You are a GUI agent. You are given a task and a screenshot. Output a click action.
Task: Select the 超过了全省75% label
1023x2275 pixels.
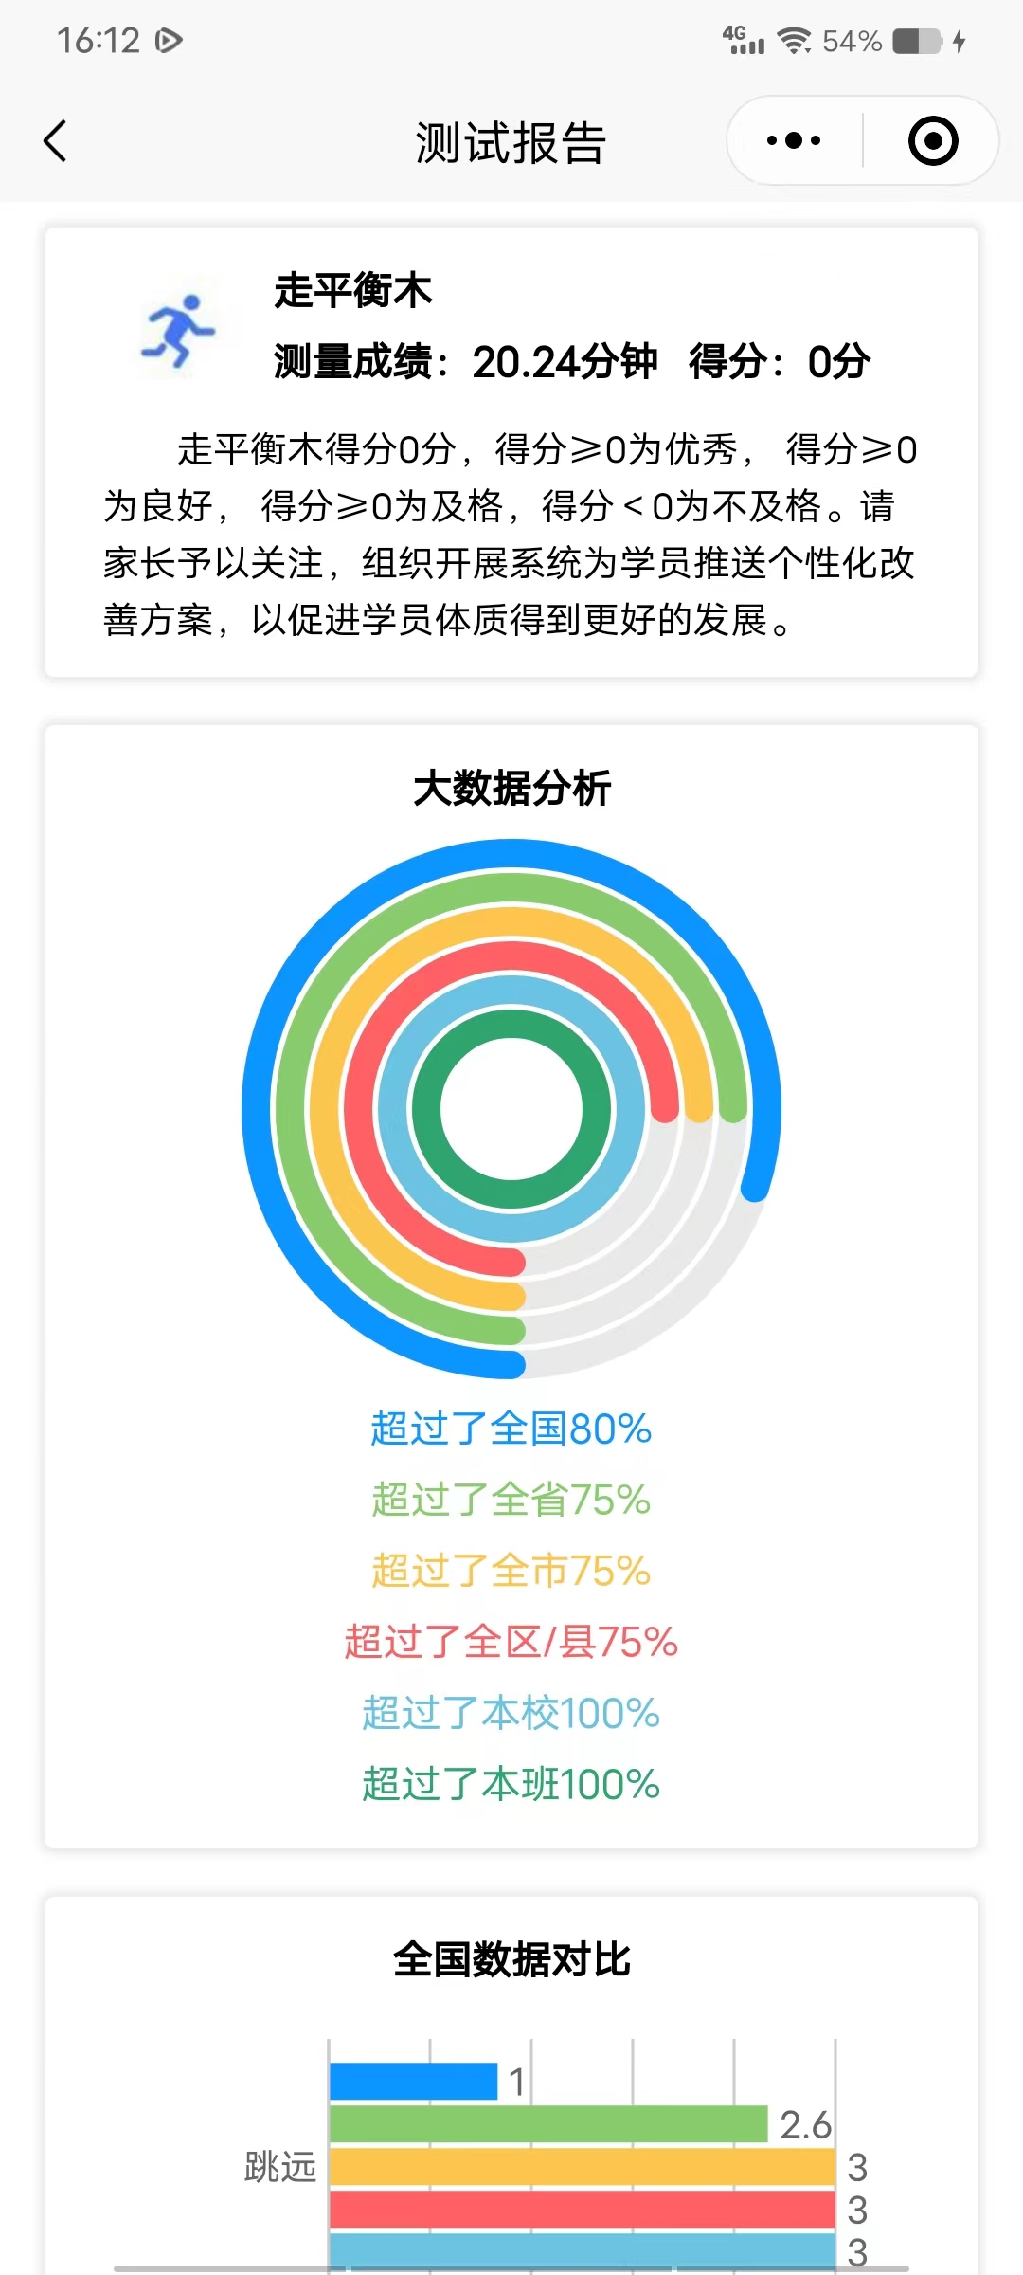point(511,1500)
